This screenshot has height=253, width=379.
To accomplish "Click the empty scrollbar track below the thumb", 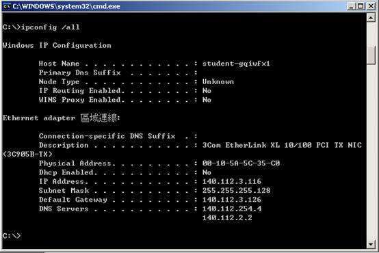I will [x=371, y=152].
